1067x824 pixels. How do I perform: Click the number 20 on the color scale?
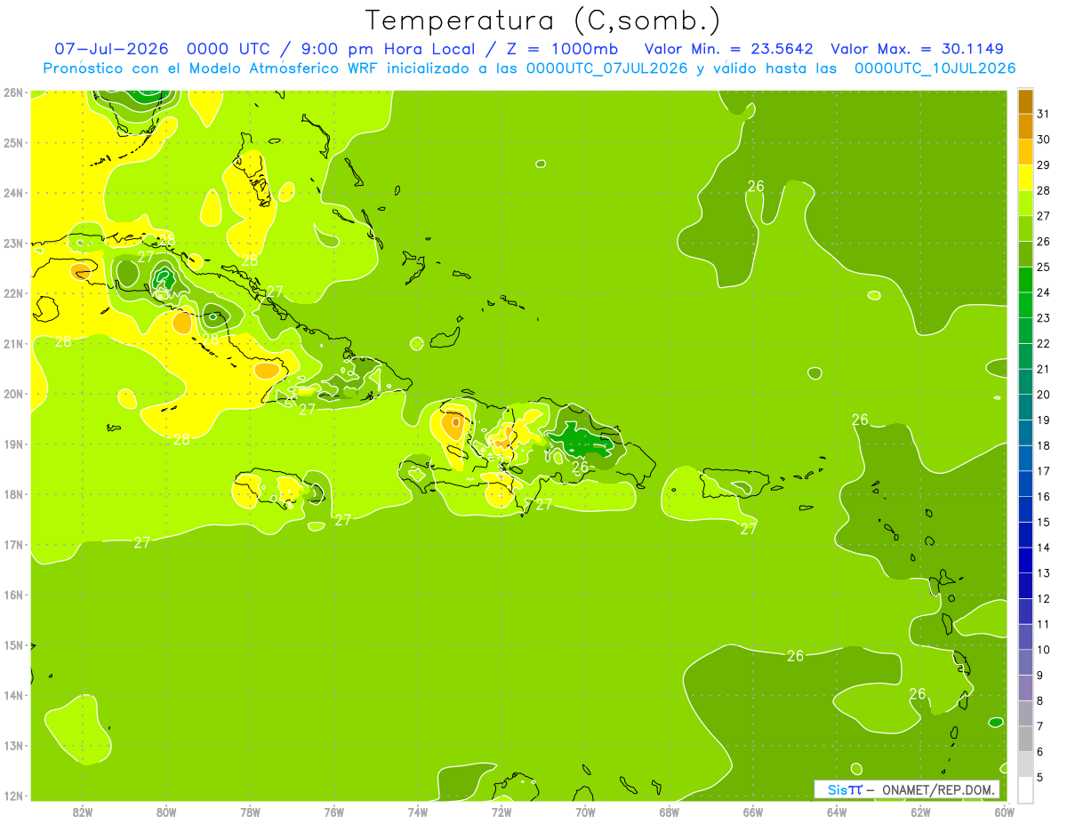pyautogui.click(x=1043, y=395)
